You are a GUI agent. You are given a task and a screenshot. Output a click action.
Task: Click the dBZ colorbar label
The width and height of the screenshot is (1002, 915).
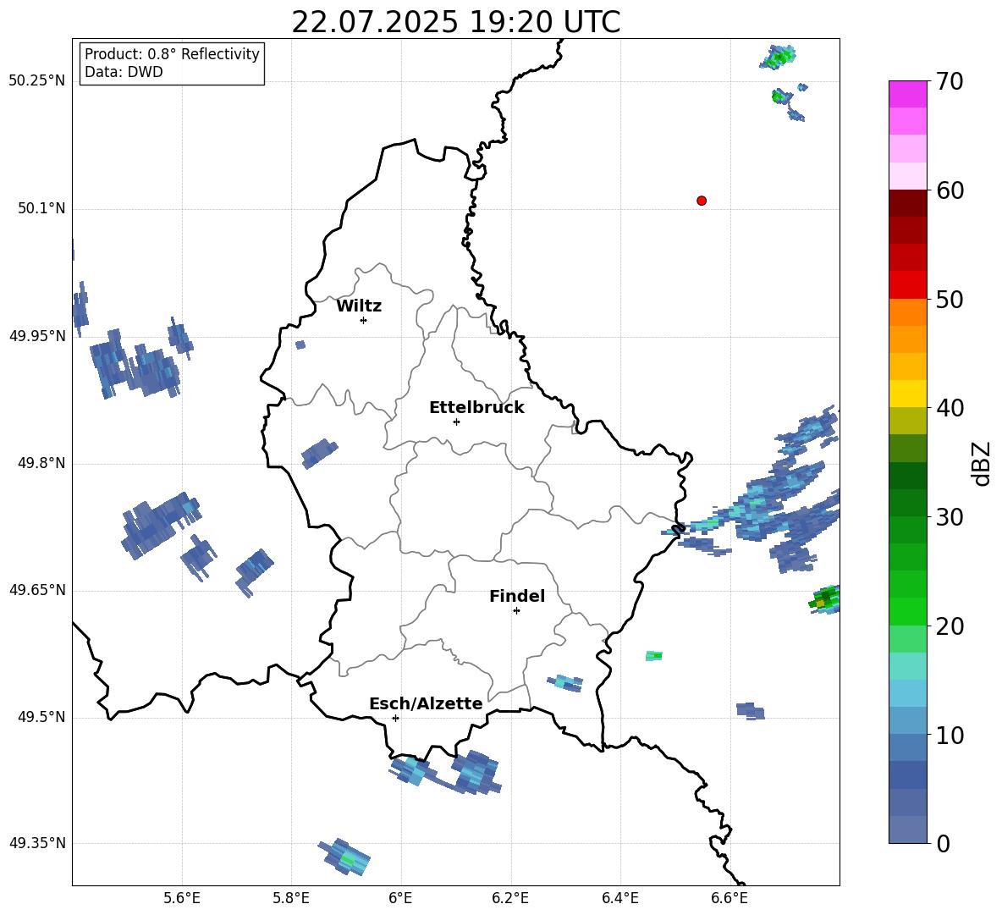[x=983, y=463]
